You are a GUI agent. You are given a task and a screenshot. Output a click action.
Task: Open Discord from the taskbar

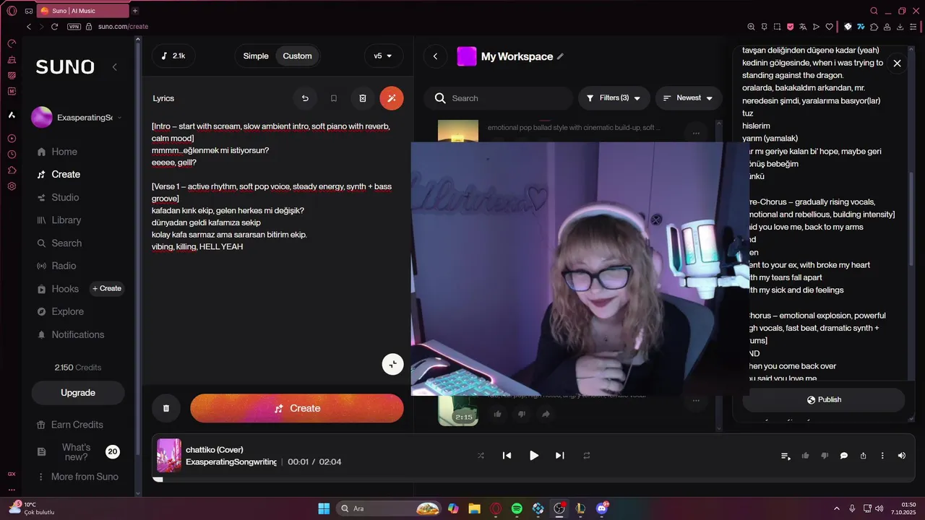tap(602, 508)
